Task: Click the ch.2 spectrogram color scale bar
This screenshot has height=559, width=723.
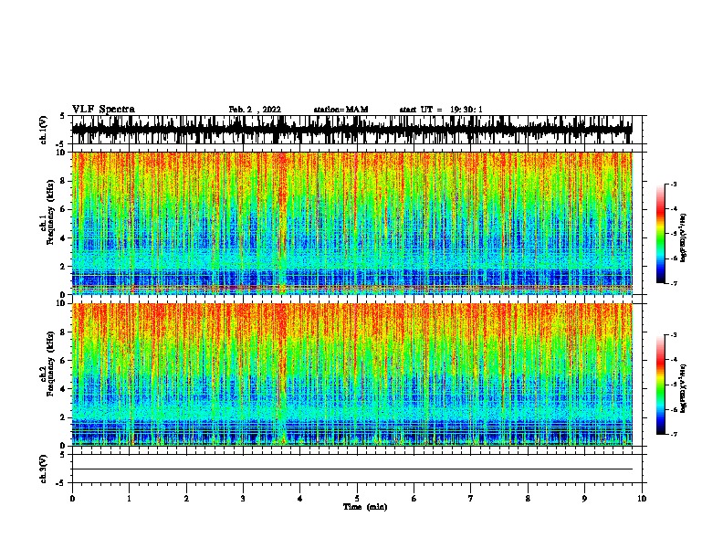Action: pyautogui.click(x=660, y=385)
